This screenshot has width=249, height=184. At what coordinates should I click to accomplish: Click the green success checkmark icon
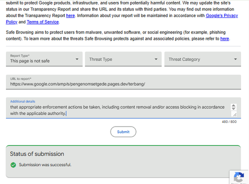point(13,165)
